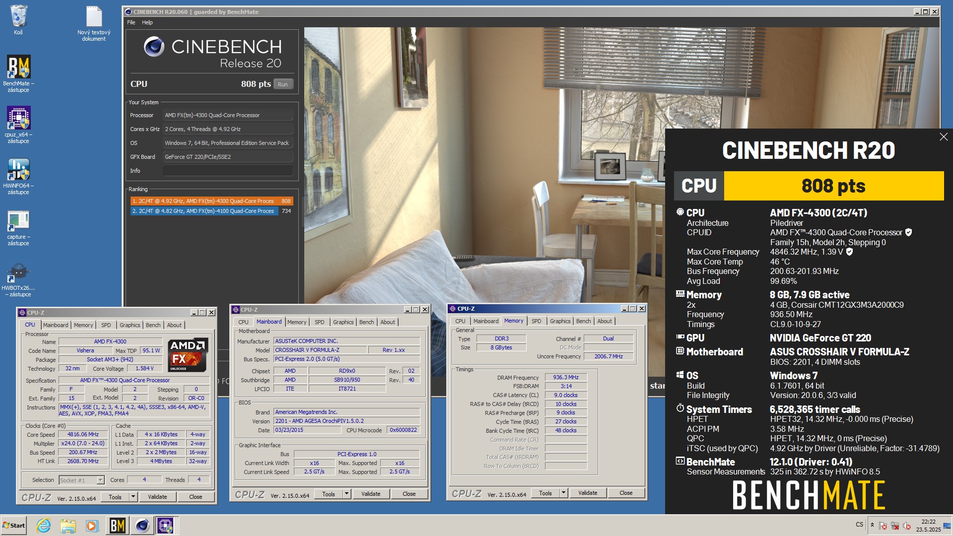The height and width of the screenshot is (536, 953).
Task: Click the Core Speed value 4816.06 MHz
Action: pos(83,434)
